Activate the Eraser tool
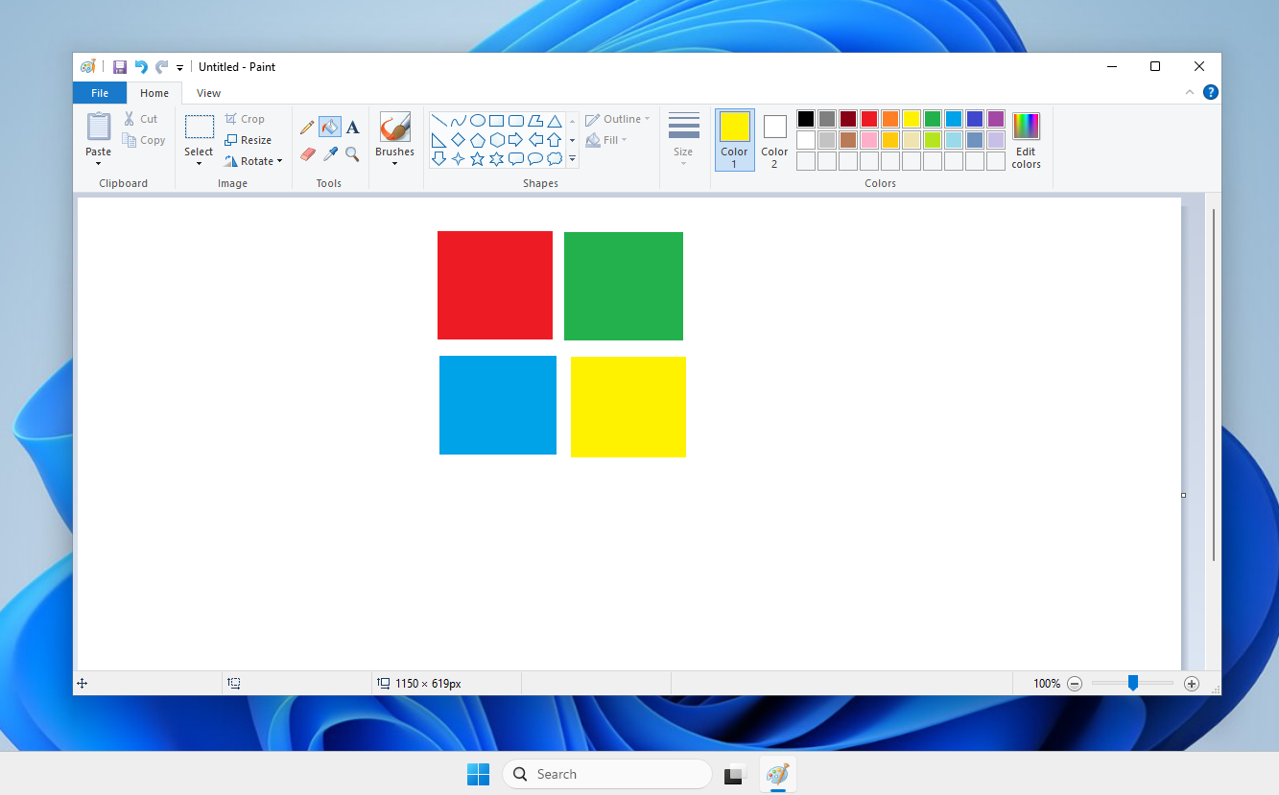 coord(307,152)
